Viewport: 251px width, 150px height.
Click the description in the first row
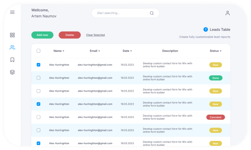(x=167, y=65)
